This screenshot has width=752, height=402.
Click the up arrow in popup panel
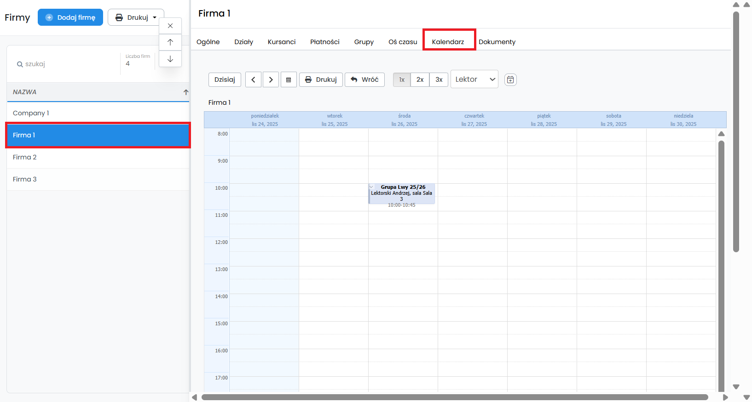tap(170, 42)
